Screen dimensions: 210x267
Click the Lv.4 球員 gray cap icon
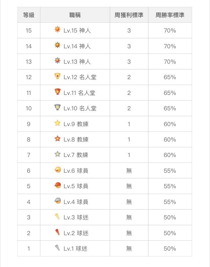click(x=57, y=201)
